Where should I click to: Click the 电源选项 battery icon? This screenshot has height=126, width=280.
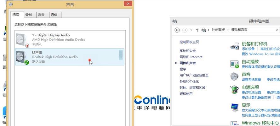[x=234, y=89]
